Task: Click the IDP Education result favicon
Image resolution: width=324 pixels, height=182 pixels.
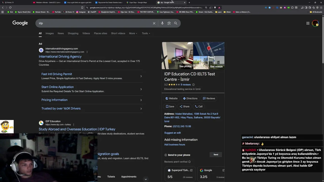Action: (41, 123)
